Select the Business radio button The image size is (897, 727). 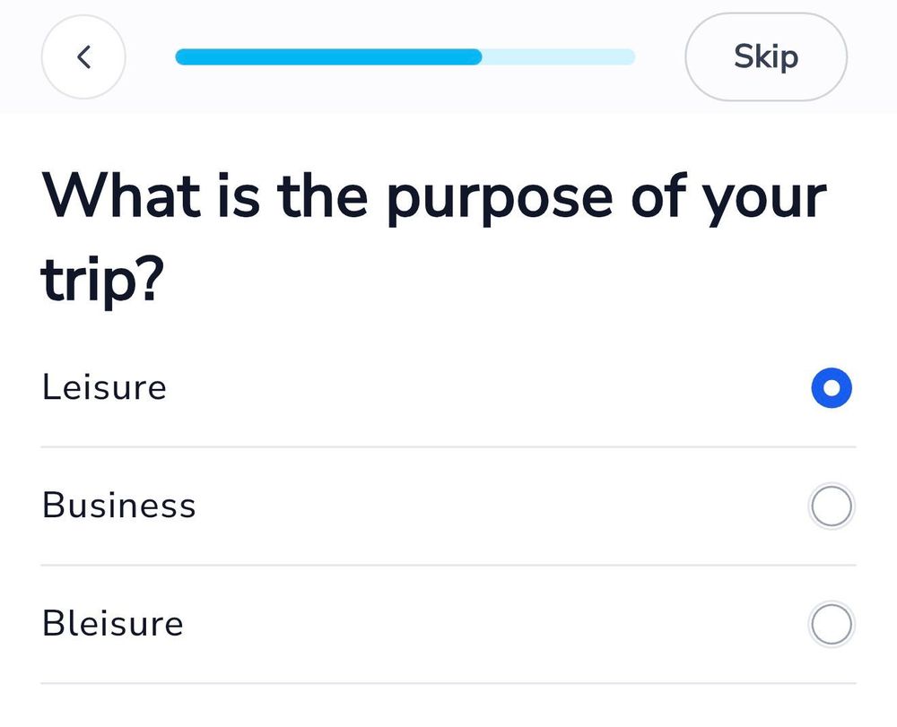(831, 506)
